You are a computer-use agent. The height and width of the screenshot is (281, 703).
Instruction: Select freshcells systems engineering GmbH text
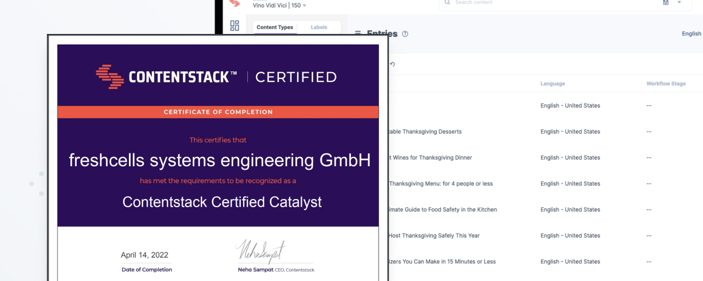pyautogui.click(x=220, y=160)
